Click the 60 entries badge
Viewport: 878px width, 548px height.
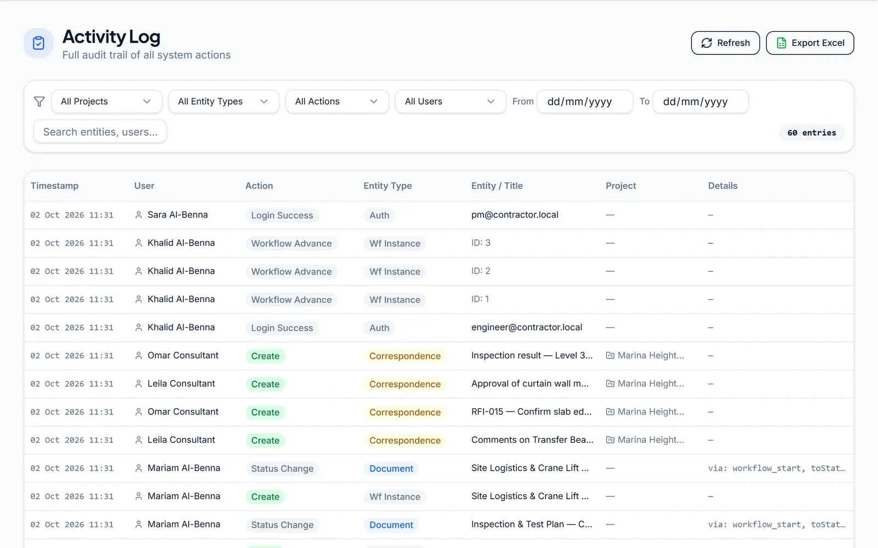[812, 133]
